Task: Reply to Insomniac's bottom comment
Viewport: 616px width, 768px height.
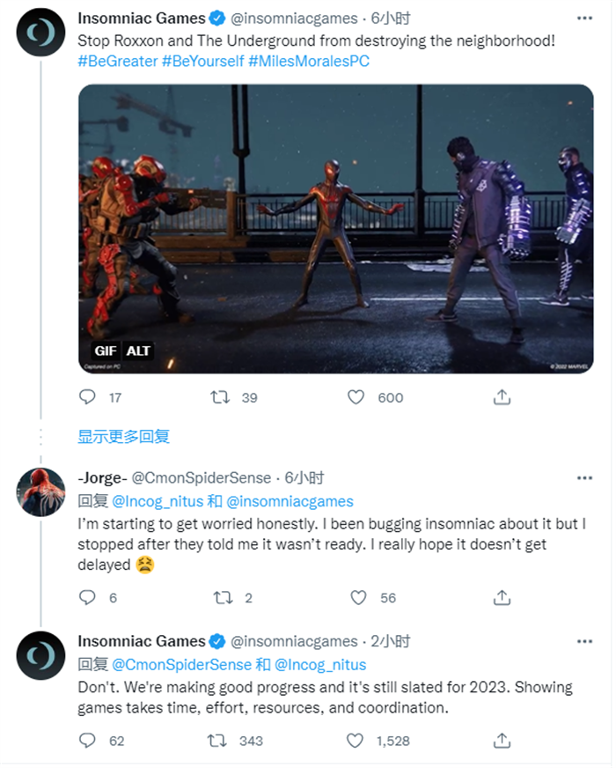Action: pyautogui.click(x=85, y=741)
